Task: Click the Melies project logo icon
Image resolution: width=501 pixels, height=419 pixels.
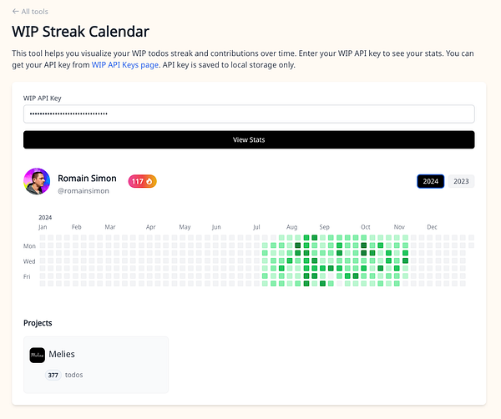Action: [37, 355]
